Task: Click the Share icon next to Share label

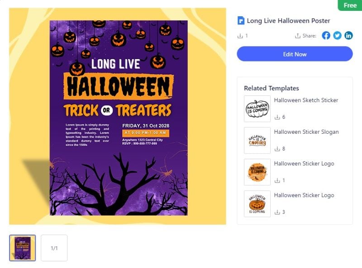Action: pos(297,36)
